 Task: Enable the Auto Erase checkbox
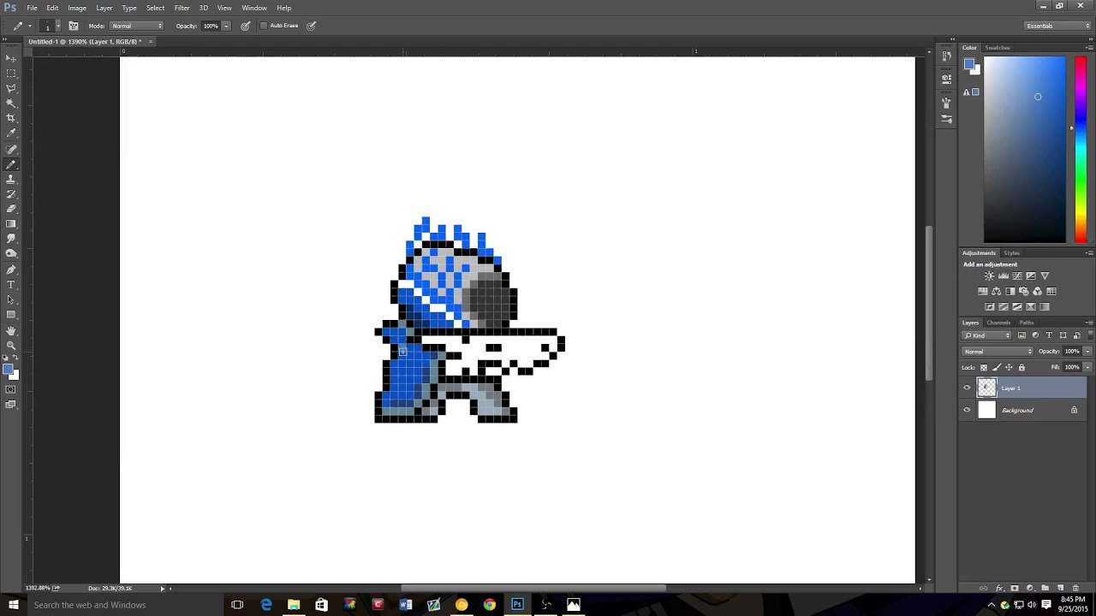tap(264, 26)
